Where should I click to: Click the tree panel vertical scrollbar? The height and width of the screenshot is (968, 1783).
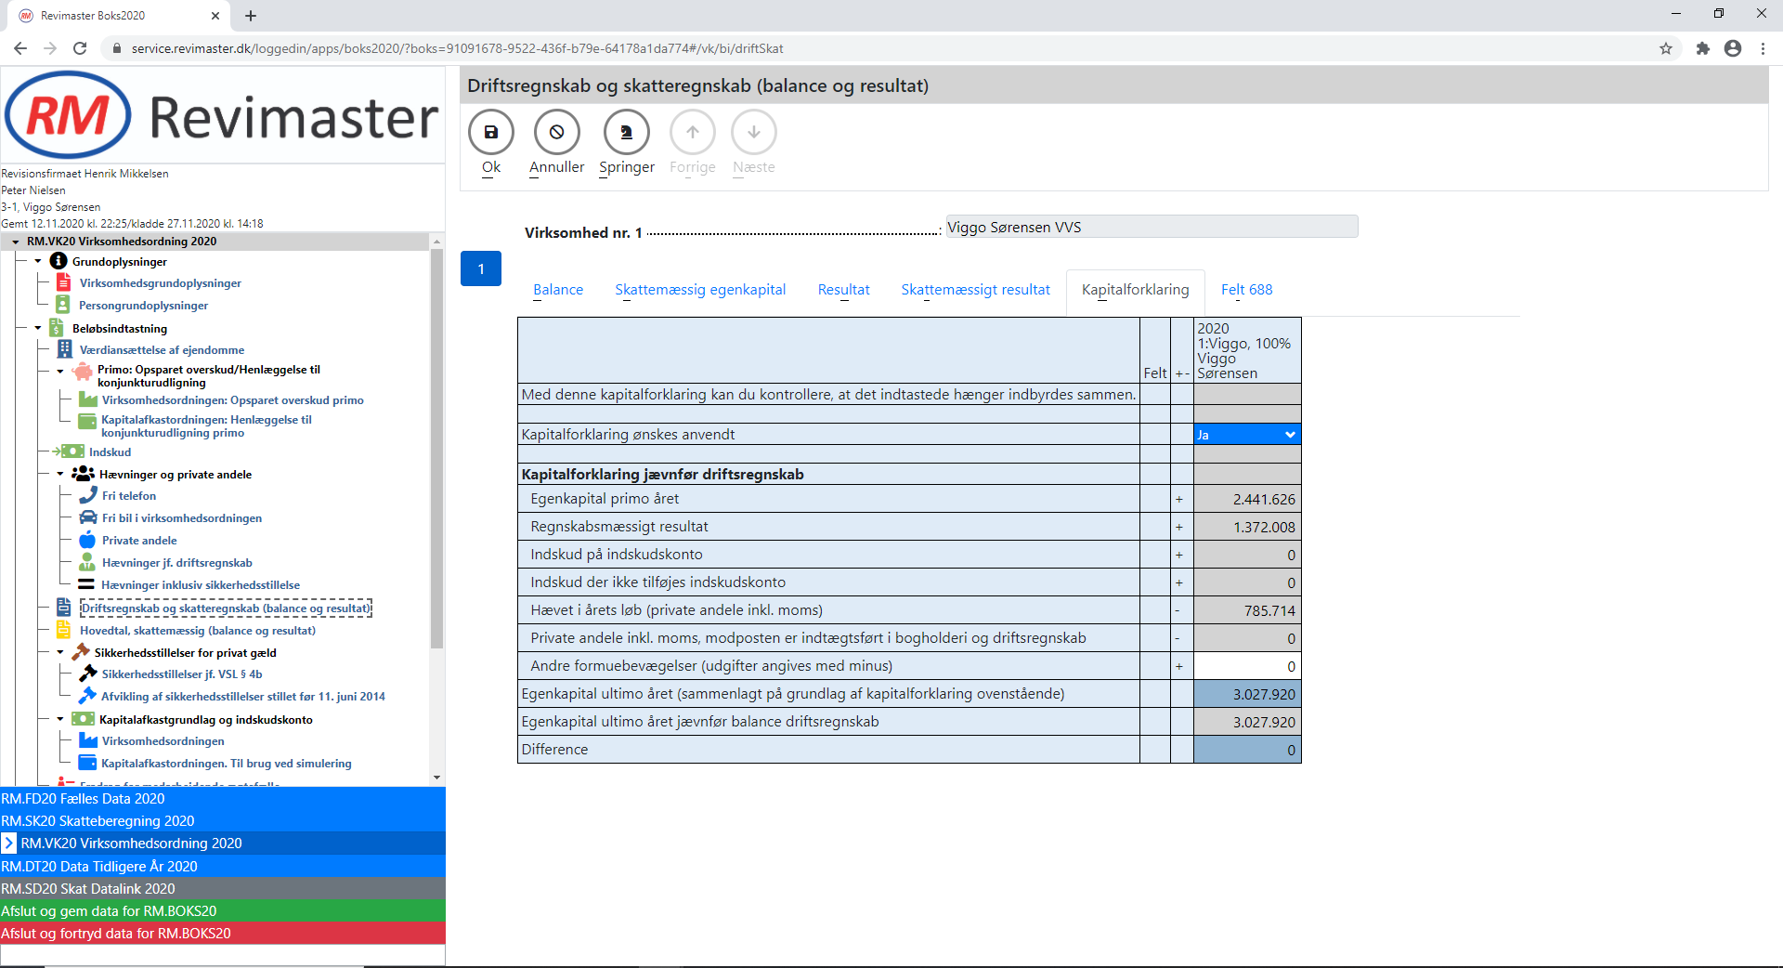(x=436, y=446)
